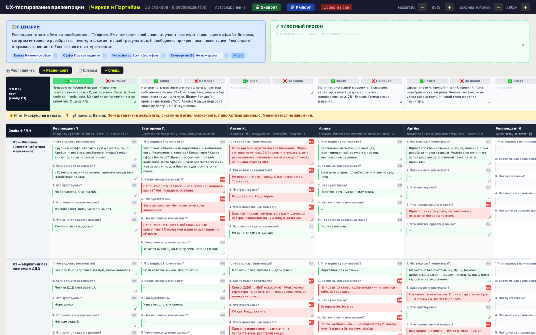The width and height of the screenshot is (536, 335).
Task: Toggle red ФИ badge on Антон К. slide 01 question 1
Action: [311, 142]
